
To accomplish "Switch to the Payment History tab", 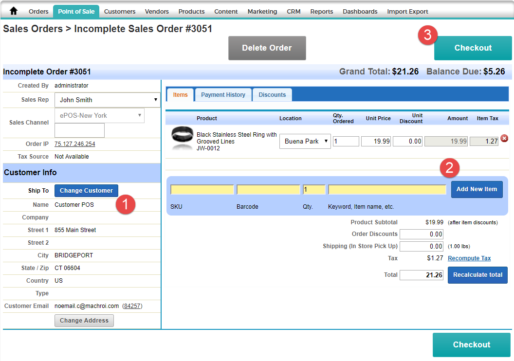I will (x=223, y=95).
